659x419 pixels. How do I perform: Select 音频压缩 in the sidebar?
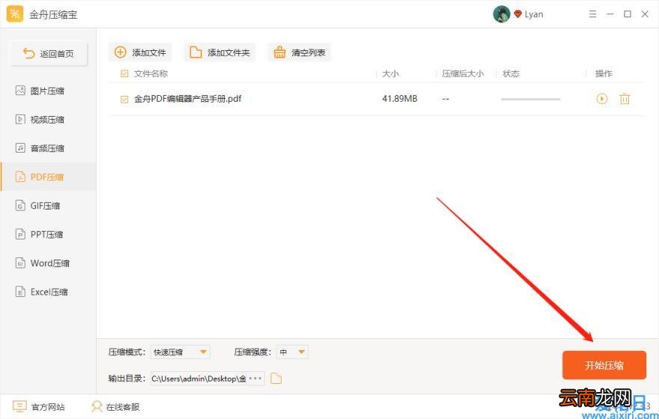coord(48,148)
